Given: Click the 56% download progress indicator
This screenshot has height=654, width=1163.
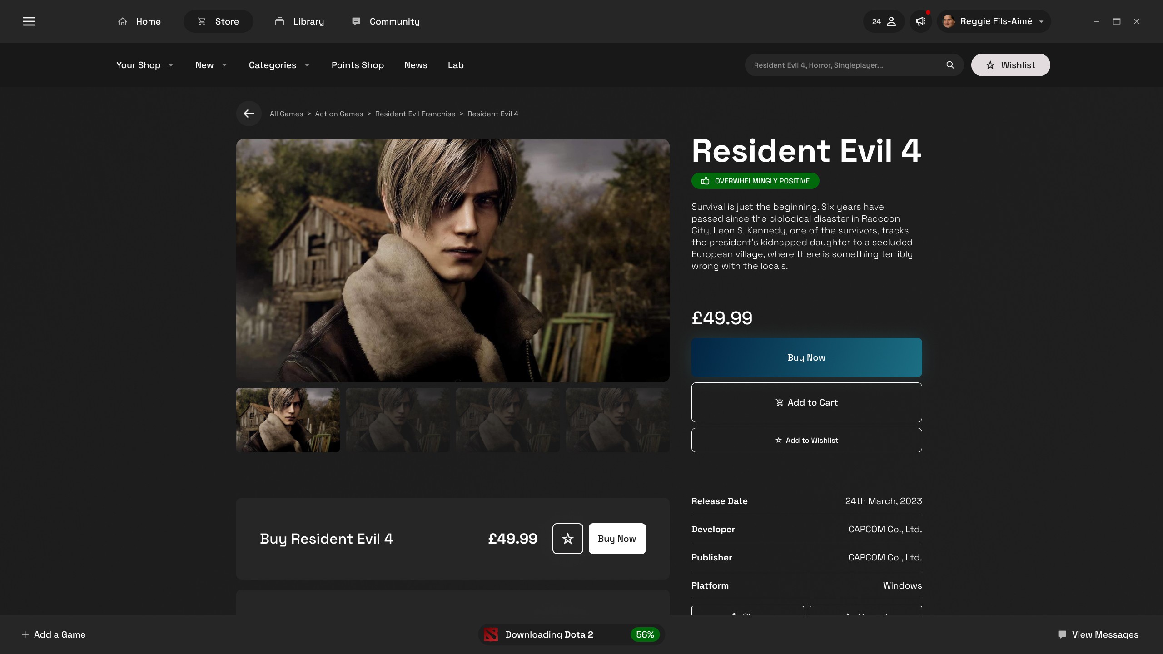Looking at the screenshot, I should [x=645, y=634].
